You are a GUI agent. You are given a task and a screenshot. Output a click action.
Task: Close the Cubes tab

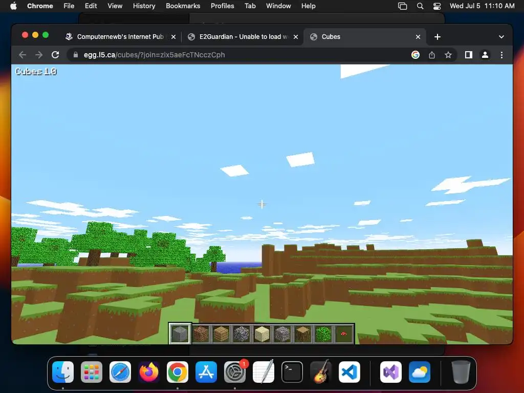tap(418, 37)
